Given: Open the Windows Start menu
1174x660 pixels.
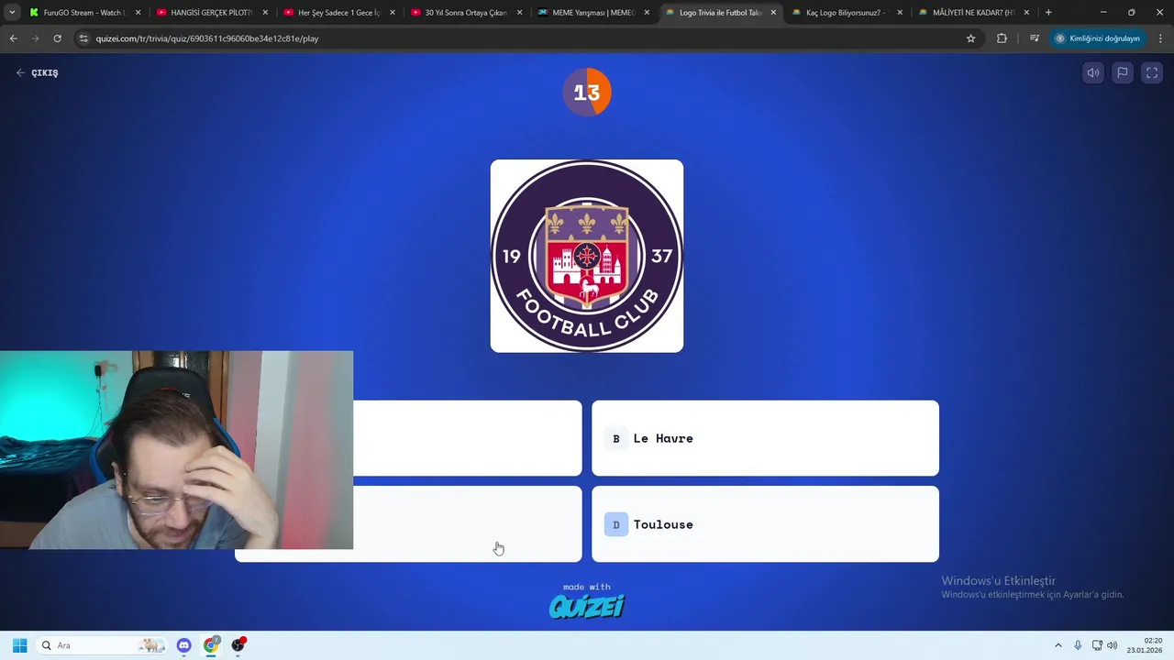Looking at the screenshot, I should [19, 645].
